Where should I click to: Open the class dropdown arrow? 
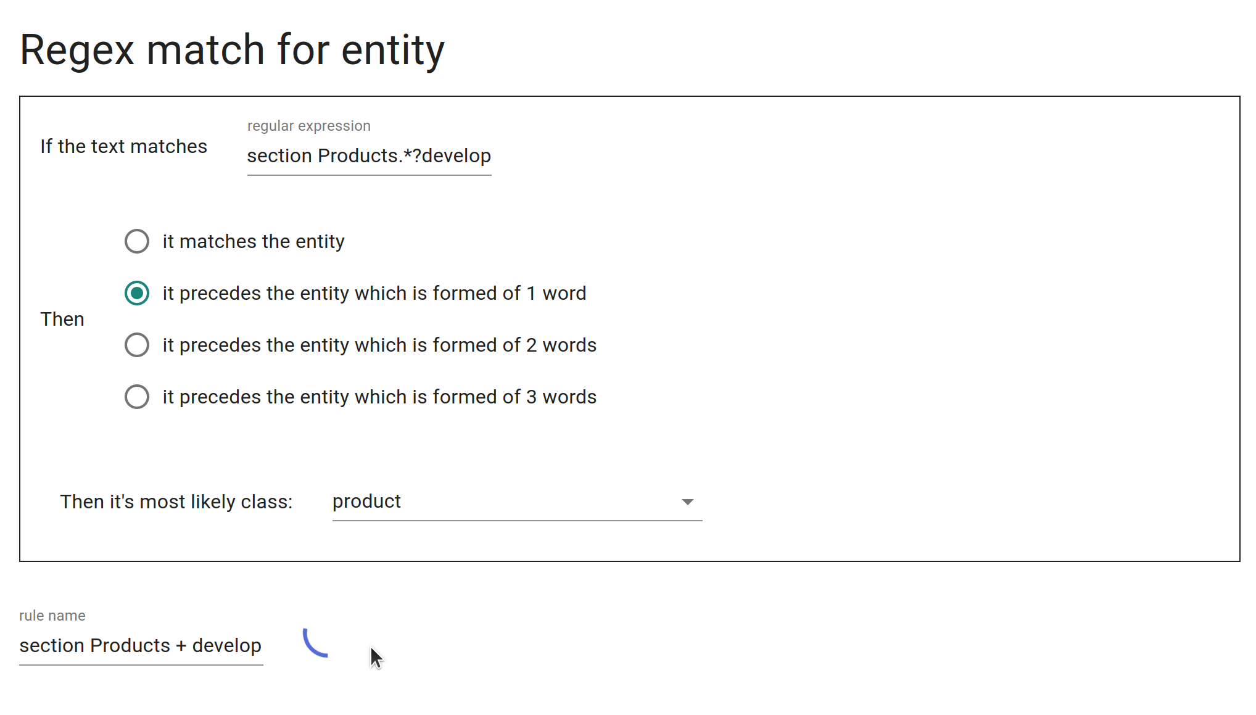point(687,502)
